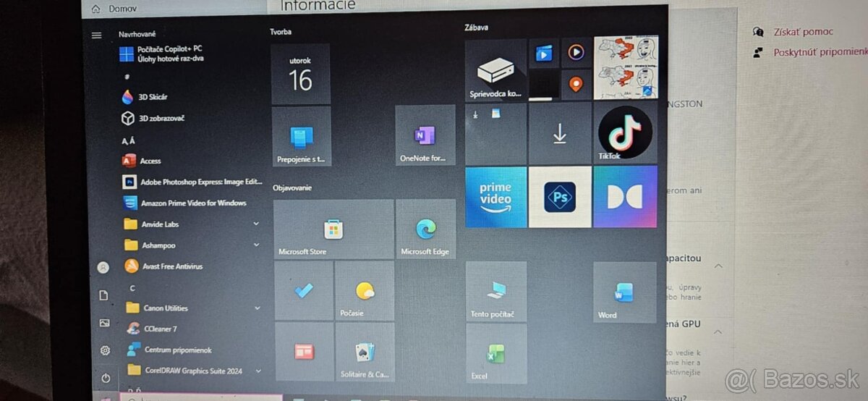Open Pictures from Start sidebar

click(104, 323)
